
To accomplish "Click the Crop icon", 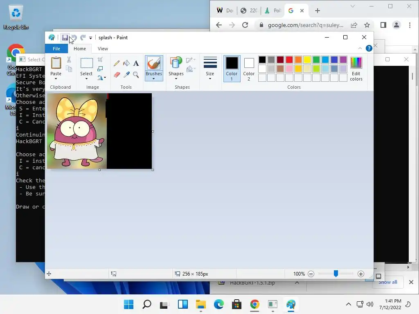I will coord(100,60).
